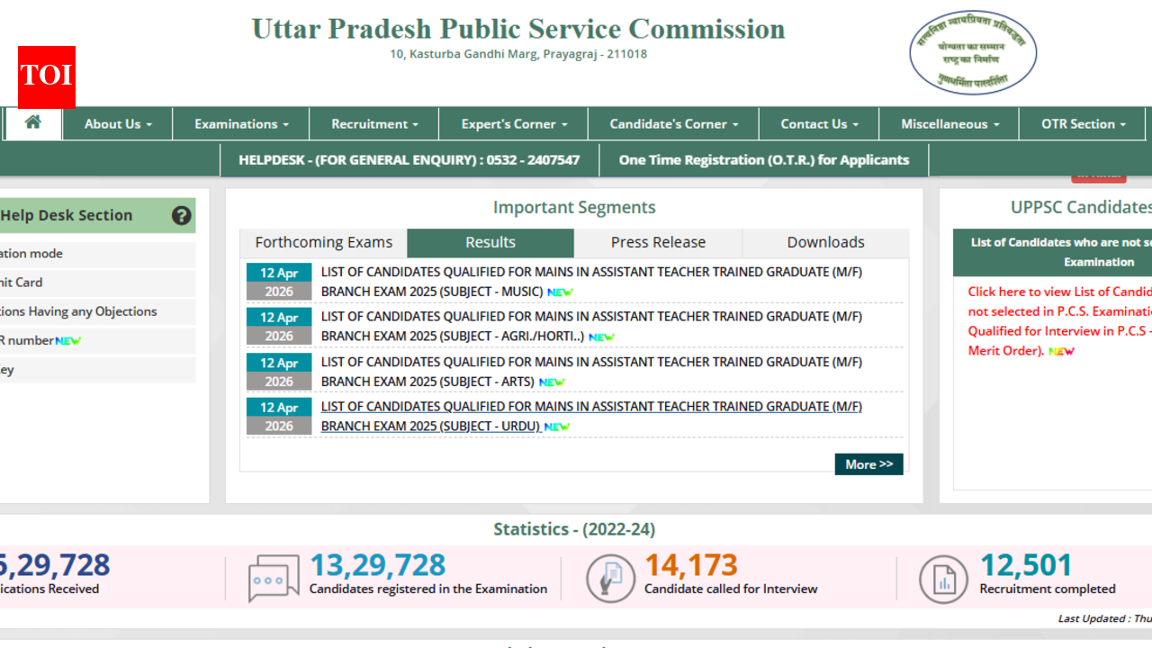
Task: Expand the Examinations dropdown
Action: click(x=240, y=123)
